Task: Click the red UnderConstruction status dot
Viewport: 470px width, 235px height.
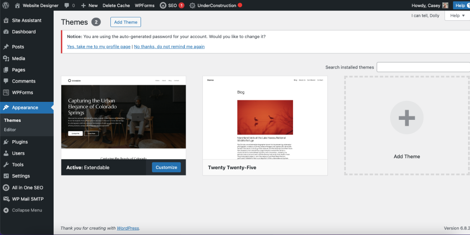Action: [240, 5]
